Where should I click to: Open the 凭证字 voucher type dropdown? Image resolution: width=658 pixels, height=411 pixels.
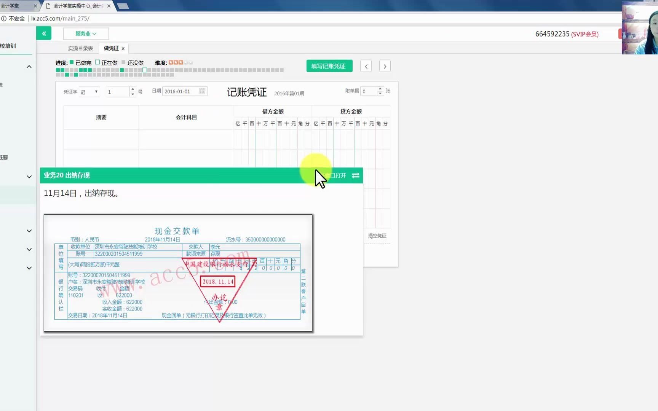89,92
